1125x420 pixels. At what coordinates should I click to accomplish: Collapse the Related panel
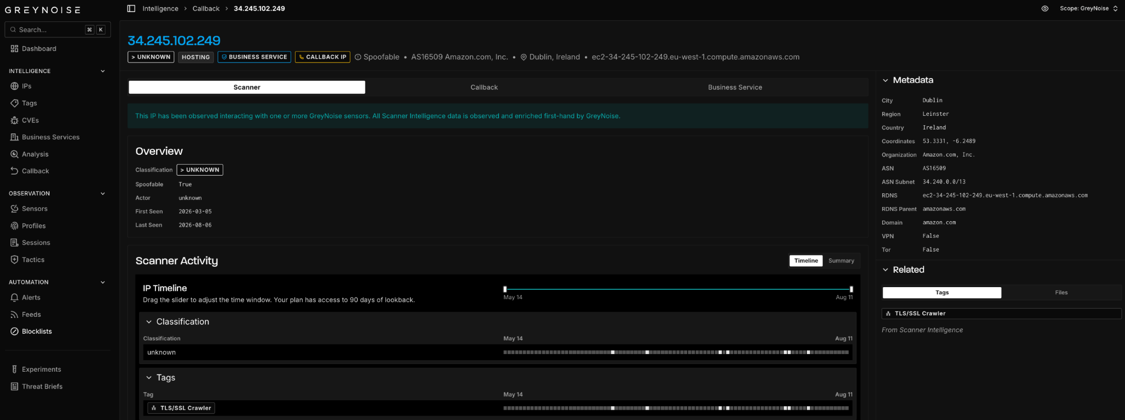click(x=885, y=270)
